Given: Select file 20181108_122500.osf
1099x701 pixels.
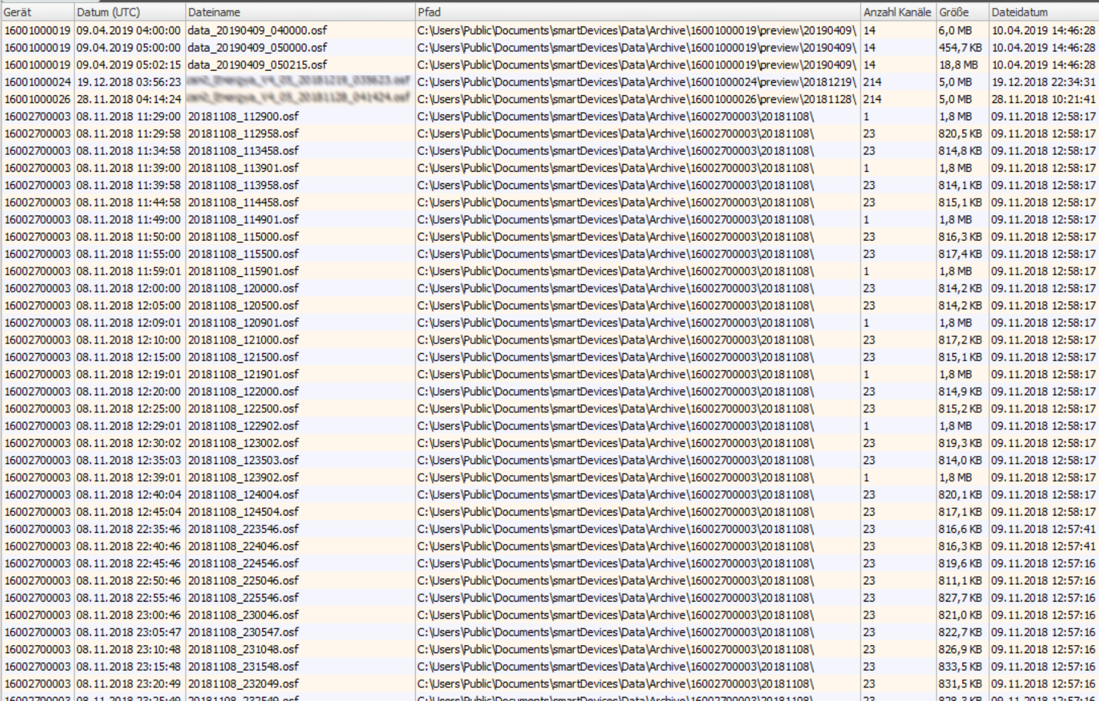Looking at the screenshot, I should 243,409.
